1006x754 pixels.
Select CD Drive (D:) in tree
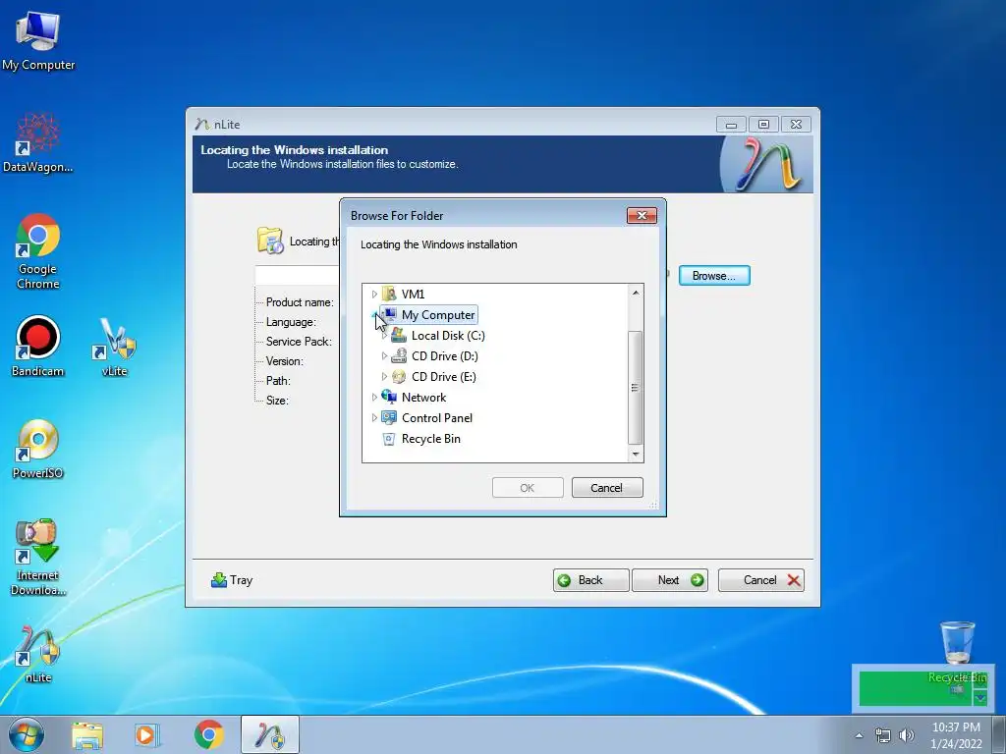click(x=445, y=355)
